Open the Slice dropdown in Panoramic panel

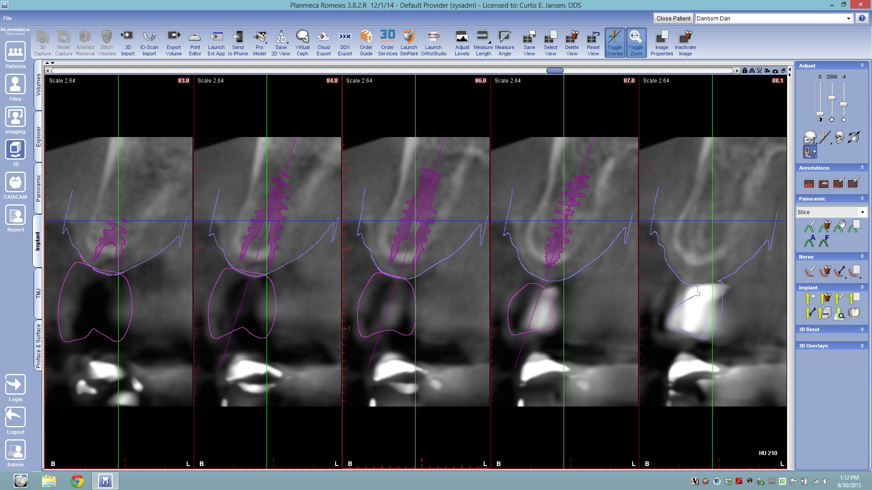(x=862, y=212)
